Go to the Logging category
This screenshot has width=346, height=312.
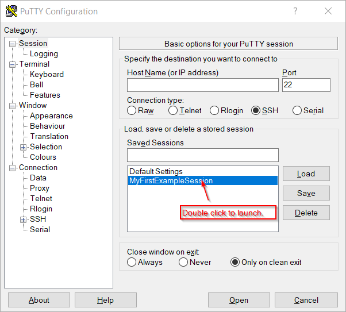pos(44,53)
